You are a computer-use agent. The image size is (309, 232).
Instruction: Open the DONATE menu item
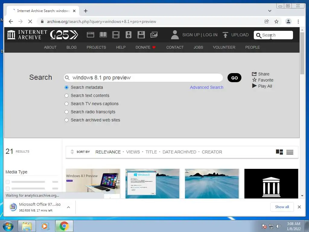tap(145, 47)
